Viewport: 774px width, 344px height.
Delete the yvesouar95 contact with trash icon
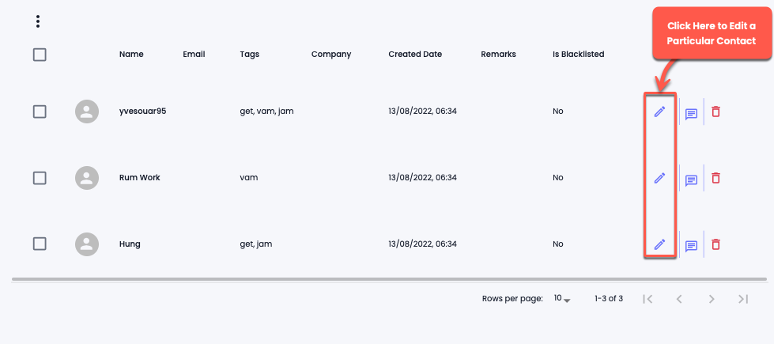click(x=715, y=112)
